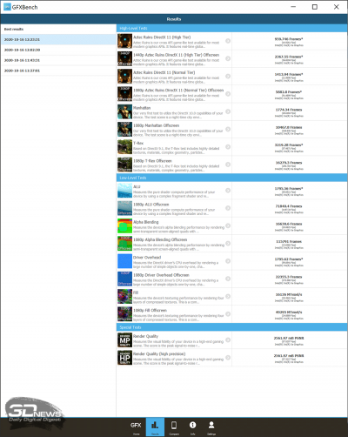
Task: Click info icon for 1080p T-Rex Offscreen
Action: 228,165
